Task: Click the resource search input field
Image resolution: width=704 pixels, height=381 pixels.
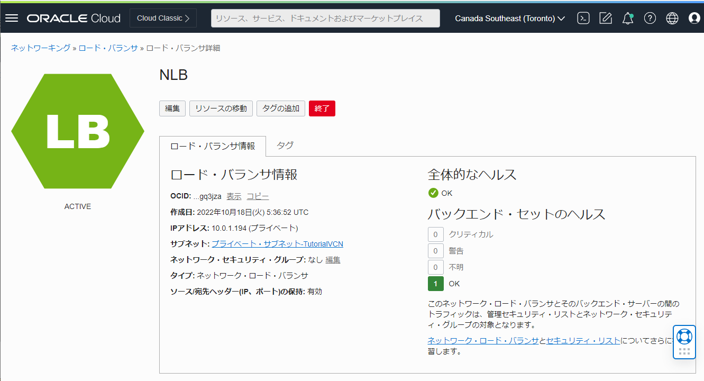Action: (x=325, y=18)
